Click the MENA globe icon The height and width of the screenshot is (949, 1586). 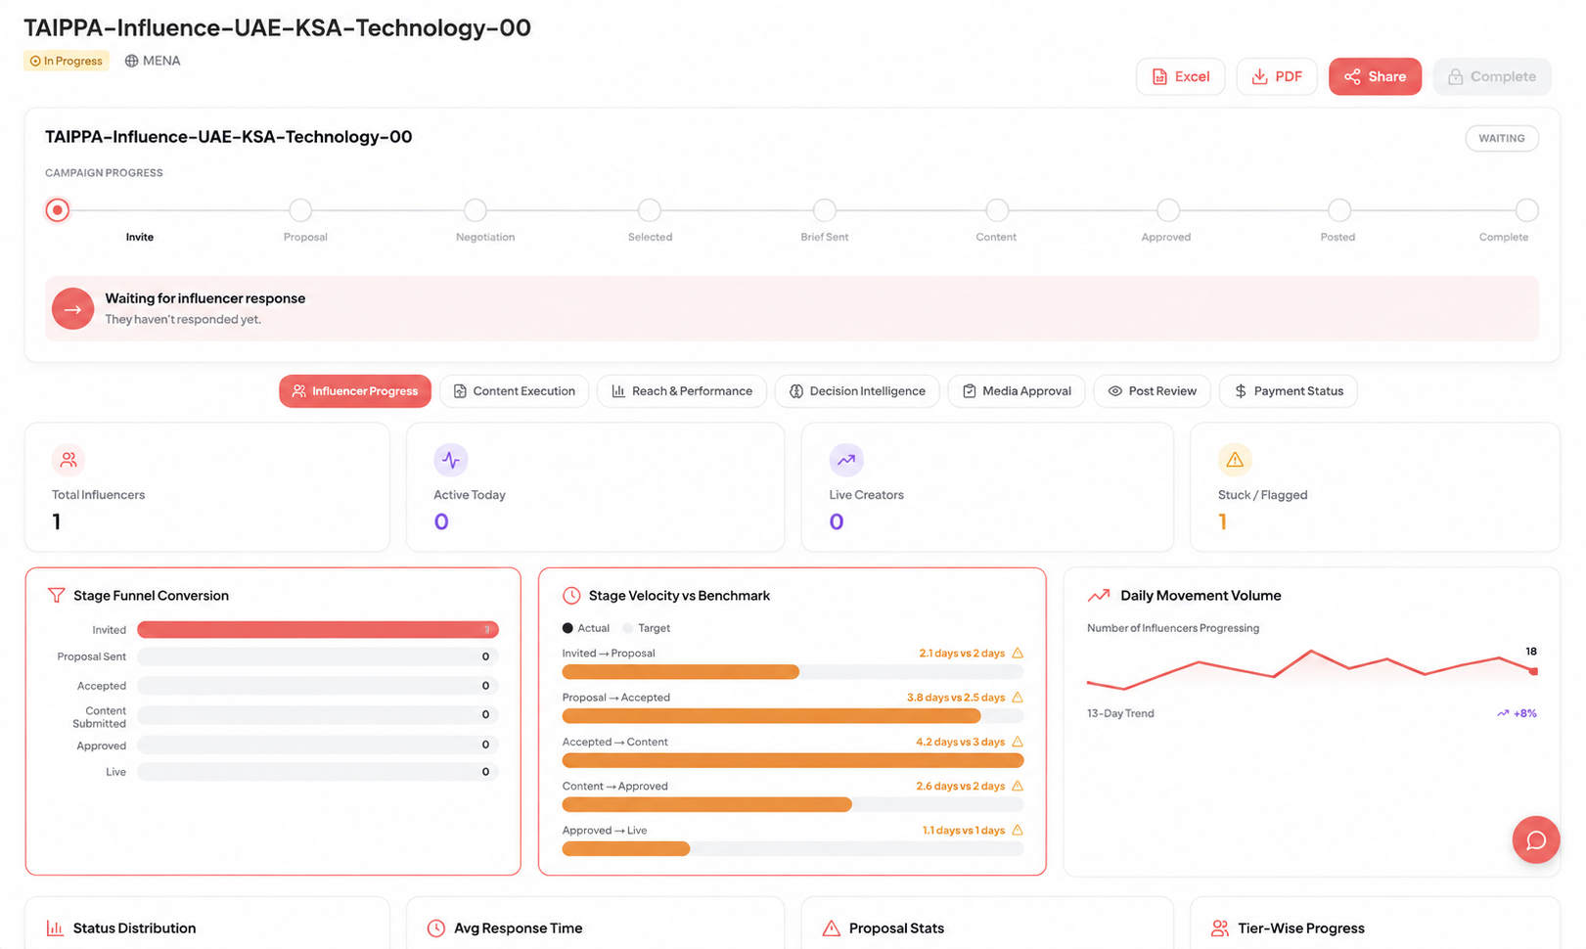(x=131, y=61)
